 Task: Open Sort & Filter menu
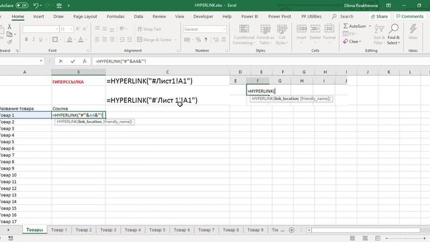point(379,34)
